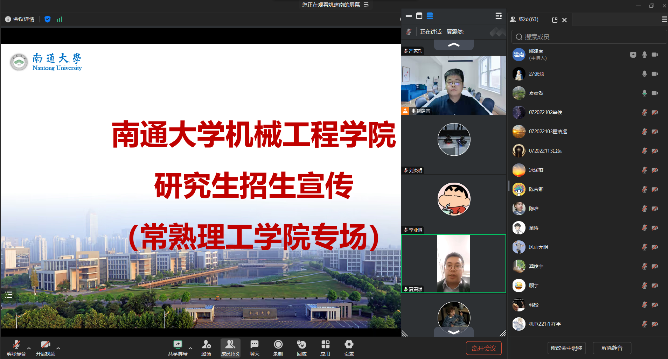Toggle camera for 27张弛
668x359 pixels.
pyautogui.click(x=655, y=74)
